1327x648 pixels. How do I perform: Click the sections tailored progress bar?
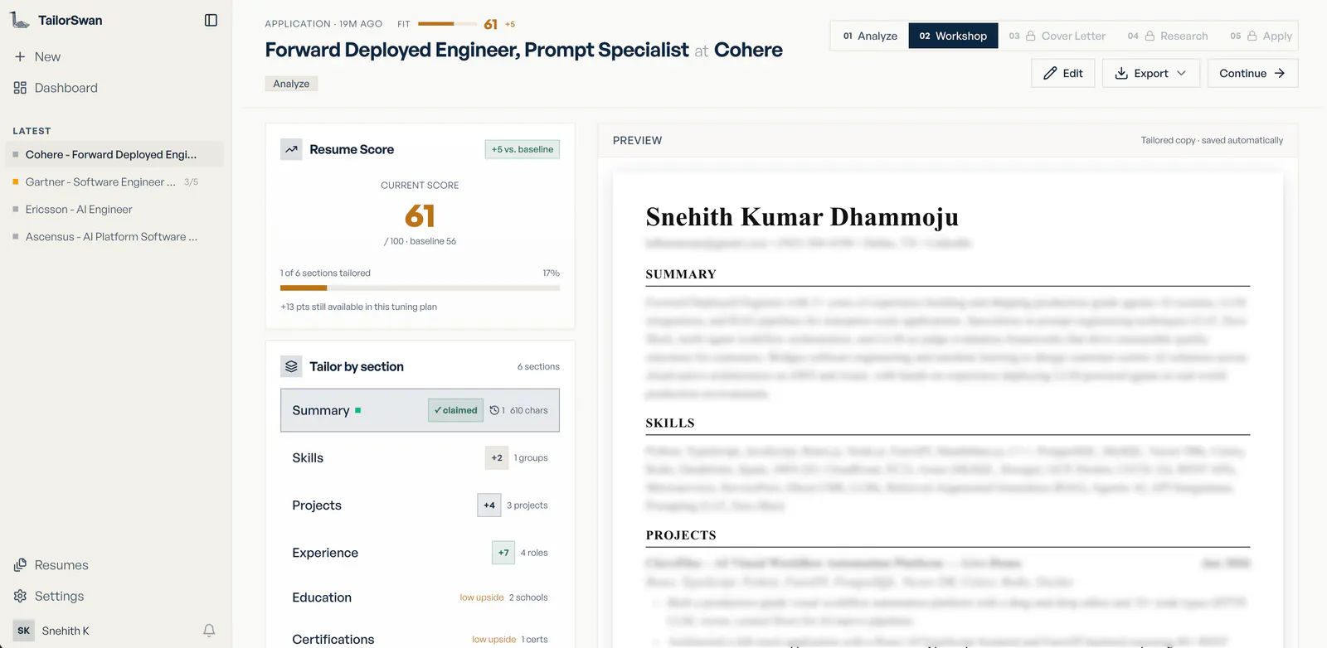coord(420,288)
